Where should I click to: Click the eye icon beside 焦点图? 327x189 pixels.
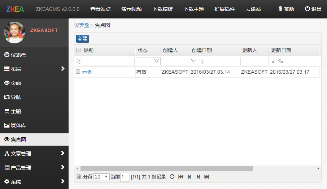pyautogui.click(x=7, y=139)
